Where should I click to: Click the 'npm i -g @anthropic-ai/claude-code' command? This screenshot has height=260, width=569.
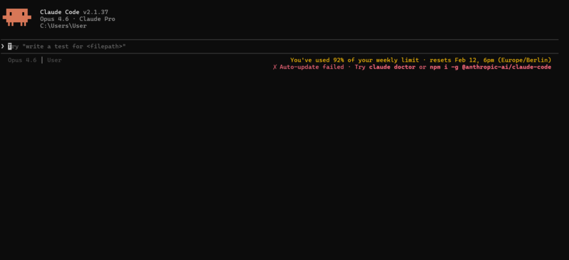pos(490,67)
